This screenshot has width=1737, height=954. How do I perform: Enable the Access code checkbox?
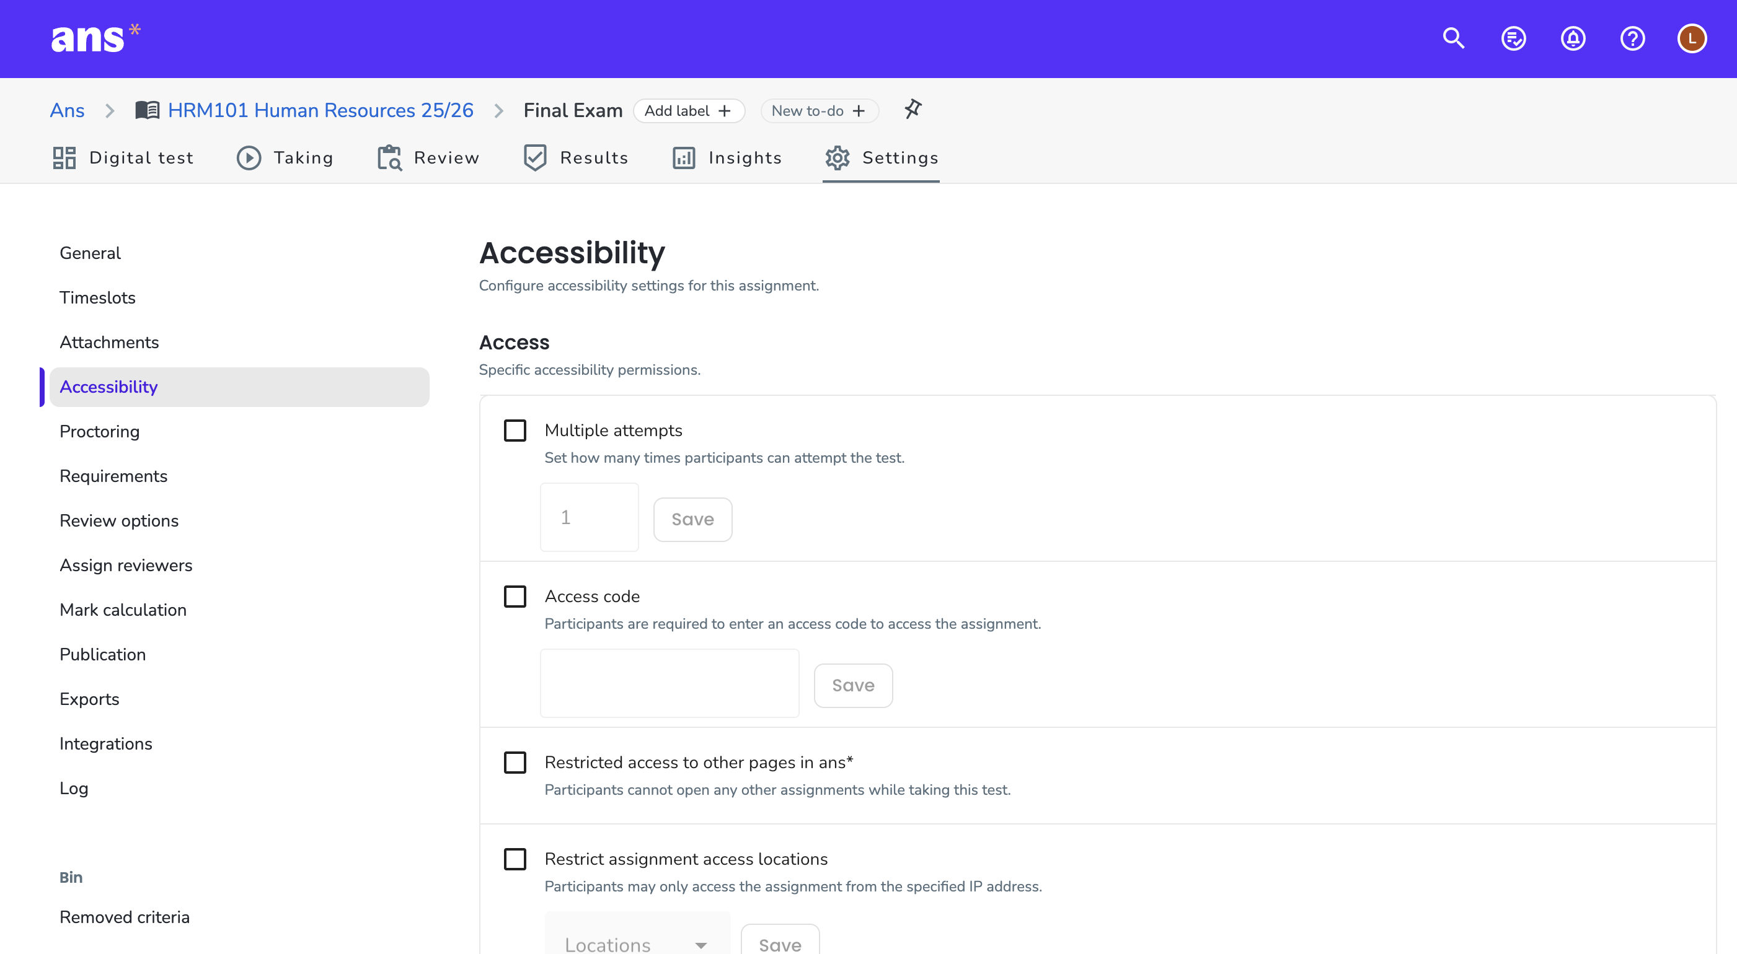515,596
